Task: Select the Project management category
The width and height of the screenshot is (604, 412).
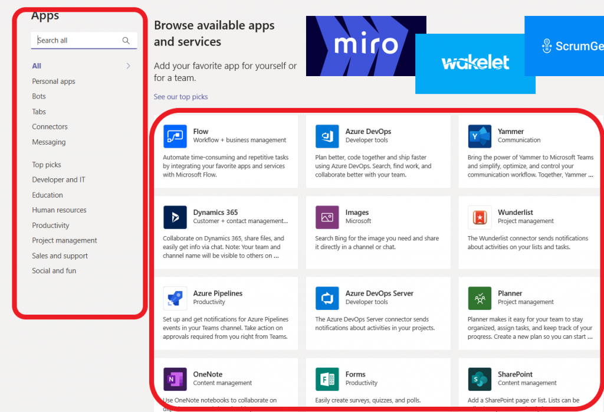Action: [x=64, y=240]
